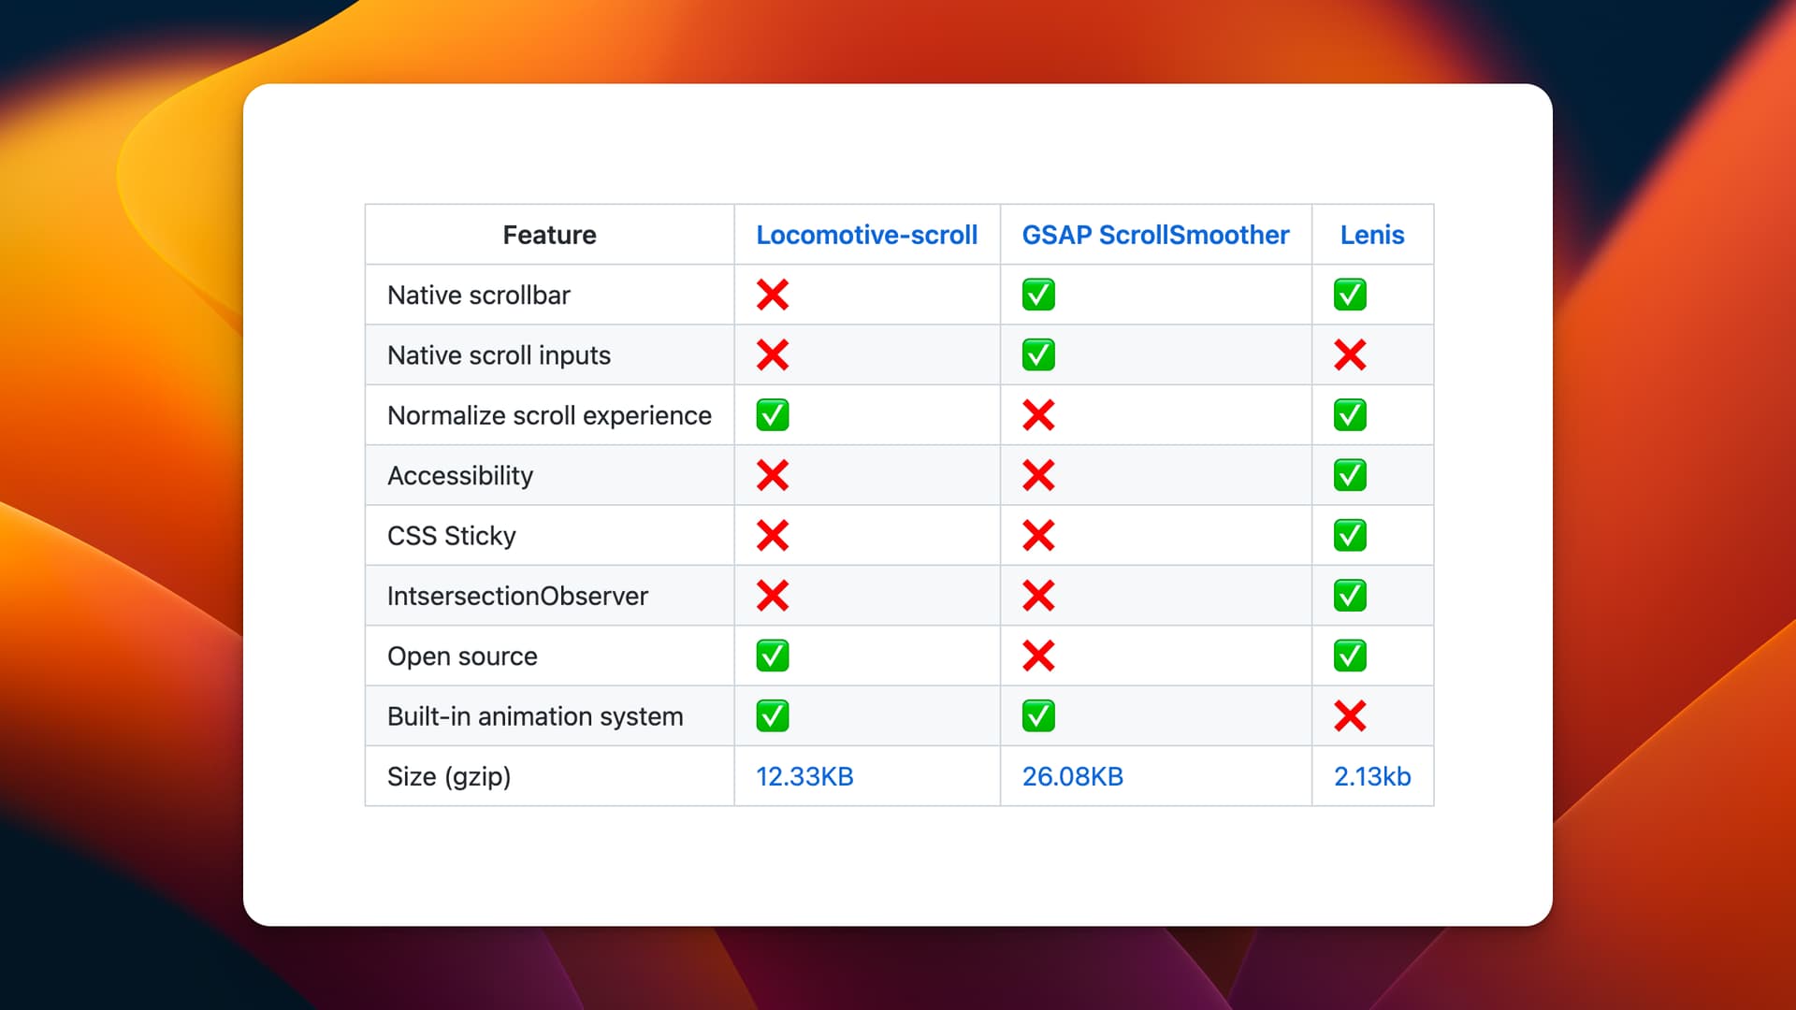1796x1010 pixels.
Task: Open the Lenis header link
Action: (x=1372, y=235)
